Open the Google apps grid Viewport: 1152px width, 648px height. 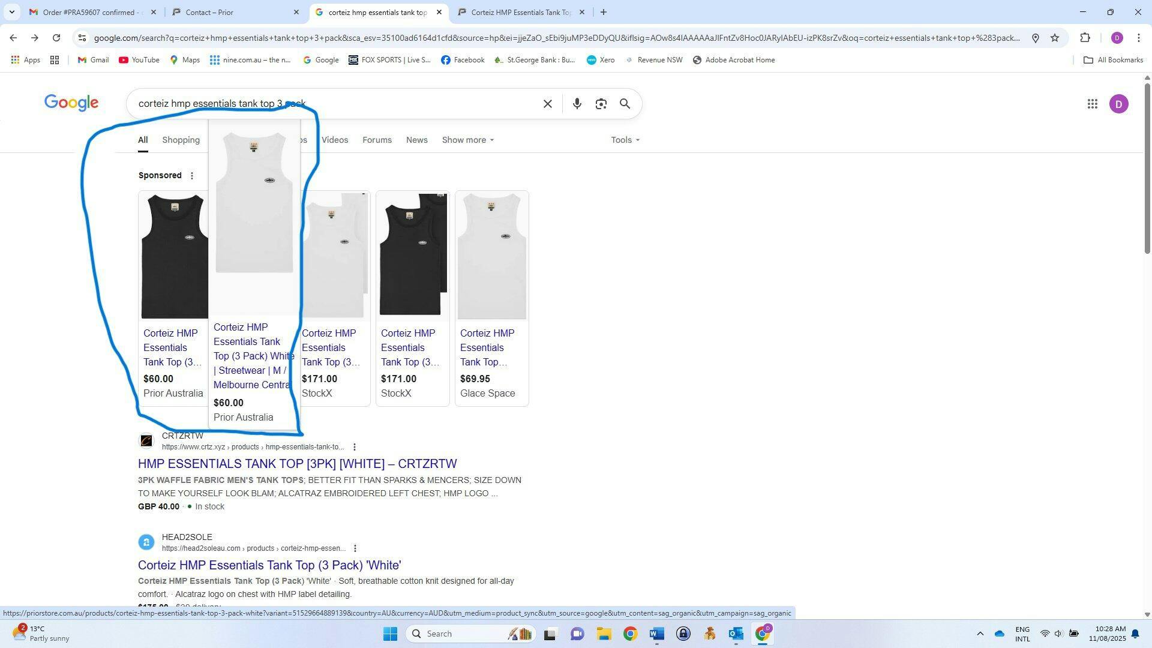tap(1092, 104)
